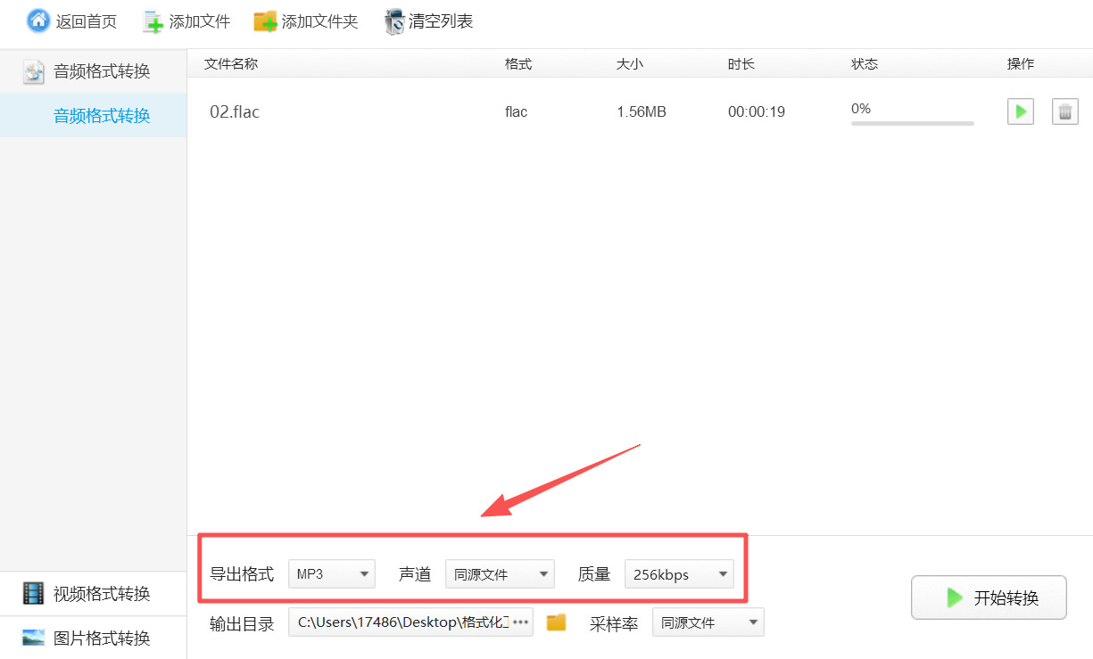Viewport: 1093px width, 659px height.
Task: Click the 质量 label
Action: 594,574
